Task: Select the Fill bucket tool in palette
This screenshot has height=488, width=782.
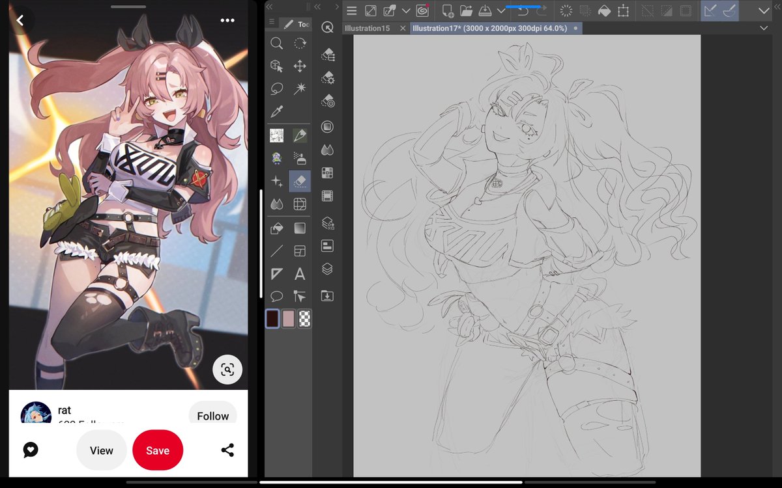Action: click(276, 228)
